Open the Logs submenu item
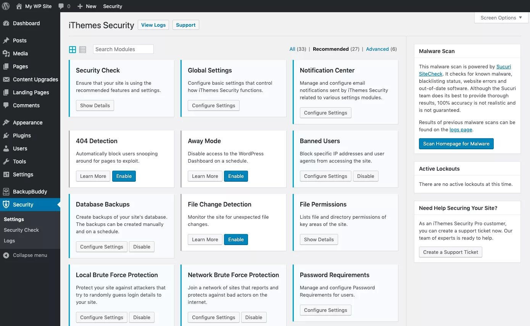 tap(10, 241)
